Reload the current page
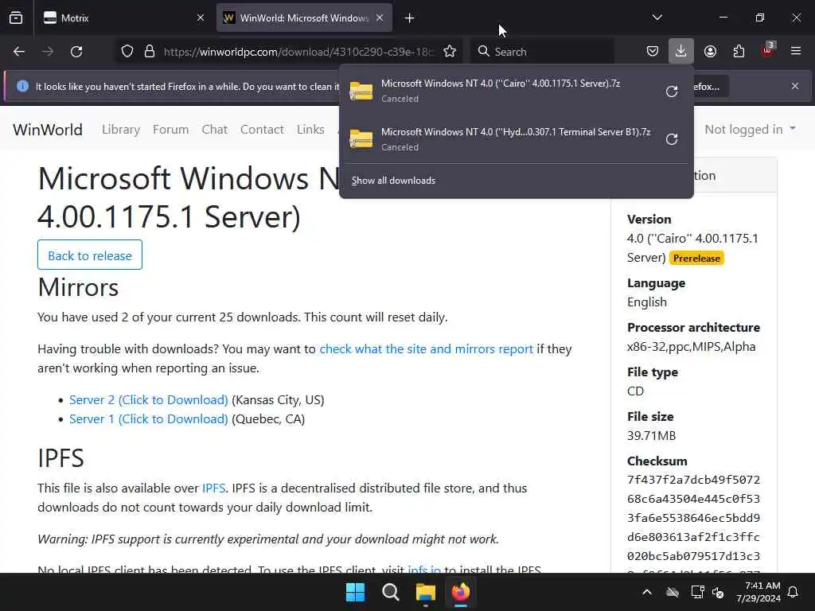Screen dimensions: 815x611 pyautogui.click(x=76, y=52)
